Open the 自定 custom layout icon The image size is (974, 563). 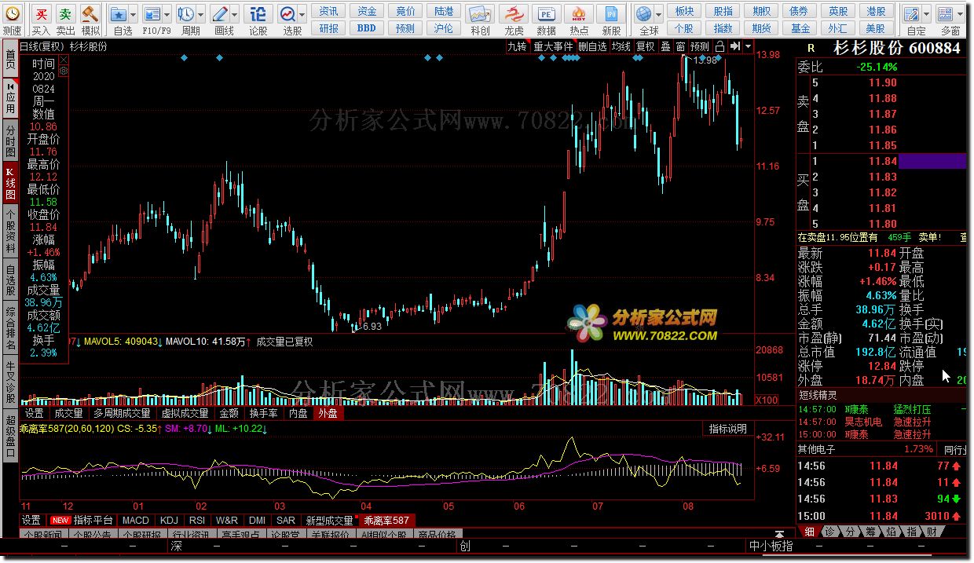[912, 14]
